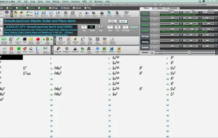Mute the Bass track in the mixer

[x=152, y=14]
